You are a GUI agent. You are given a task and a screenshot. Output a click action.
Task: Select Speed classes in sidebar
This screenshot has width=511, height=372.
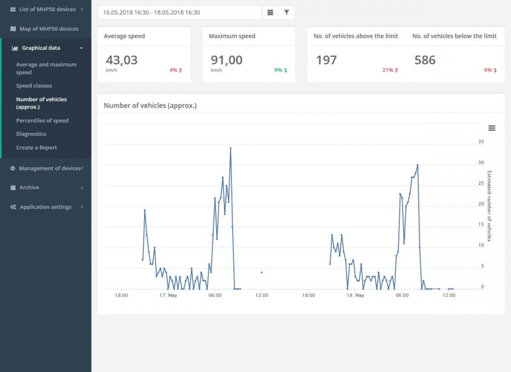[x=34, y=86]
